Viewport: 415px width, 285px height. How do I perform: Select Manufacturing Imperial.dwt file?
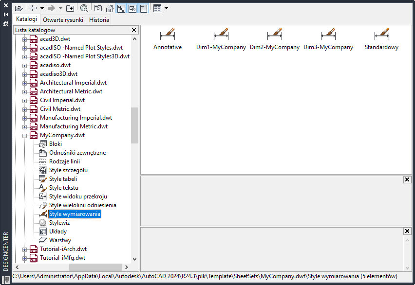[76, 118]
